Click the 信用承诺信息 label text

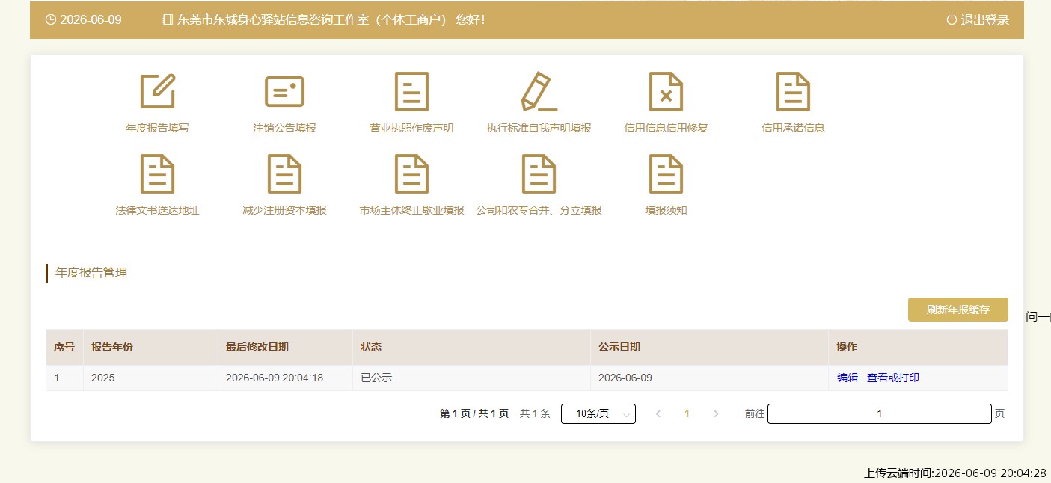click(793, 128)
